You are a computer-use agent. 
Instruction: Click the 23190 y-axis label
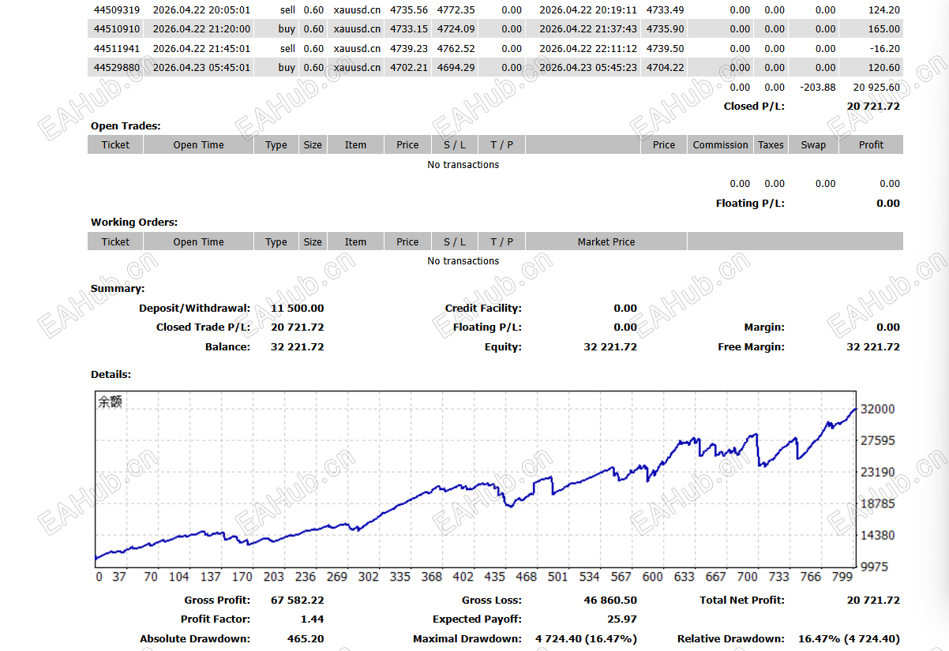click(x=877, y=472)
